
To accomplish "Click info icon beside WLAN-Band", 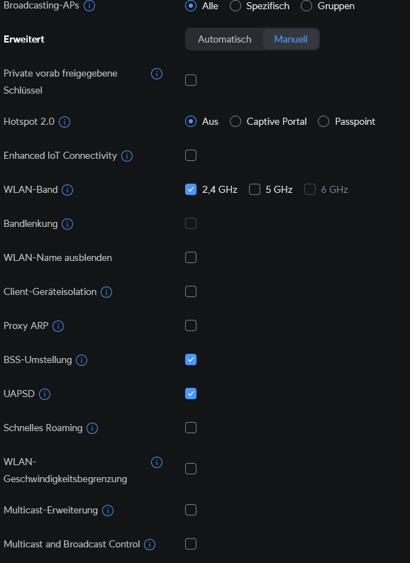I will [67, 190].
